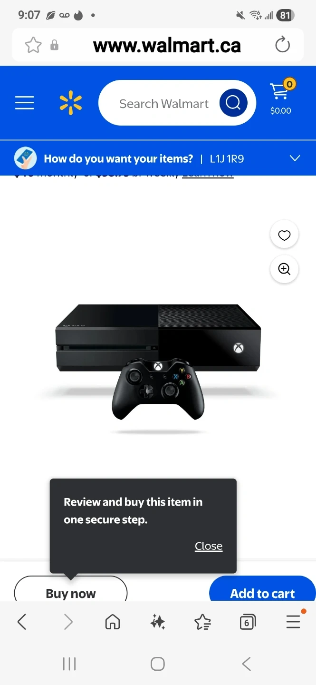Tap the Buy now button
Viewport: 316px width, 685px height.
click(x=71, y=589)
